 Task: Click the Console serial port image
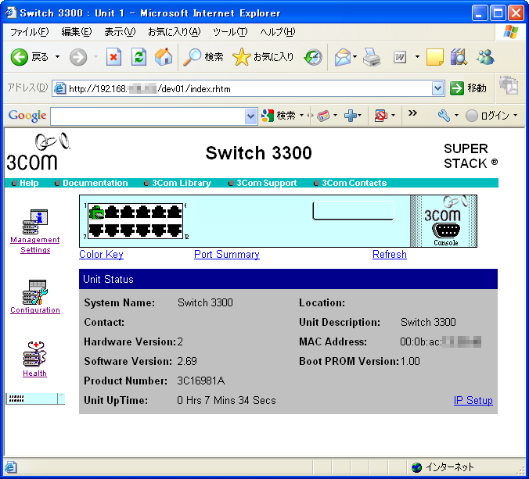[446, 231]
